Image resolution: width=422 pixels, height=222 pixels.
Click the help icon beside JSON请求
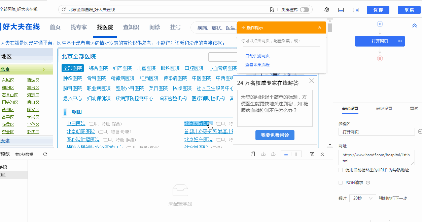[368, 183]
